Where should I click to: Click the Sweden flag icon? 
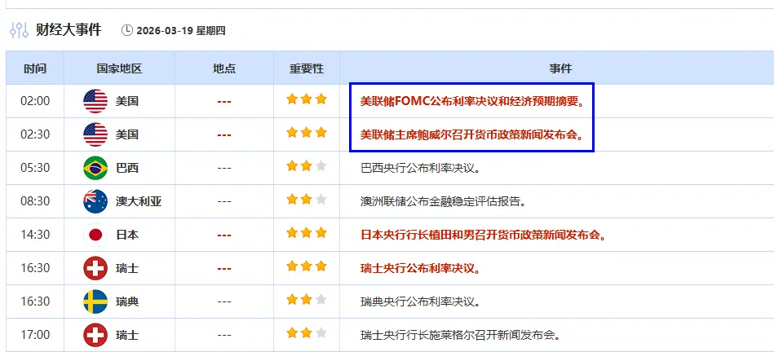pos(95,301)
